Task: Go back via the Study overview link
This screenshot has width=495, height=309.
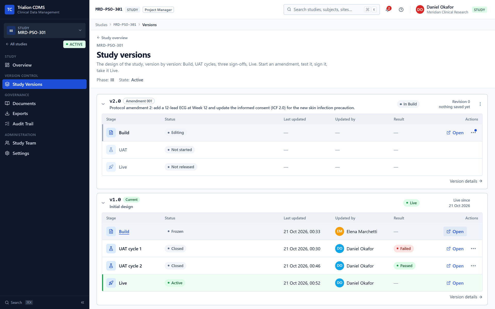Action: (112, 38)
